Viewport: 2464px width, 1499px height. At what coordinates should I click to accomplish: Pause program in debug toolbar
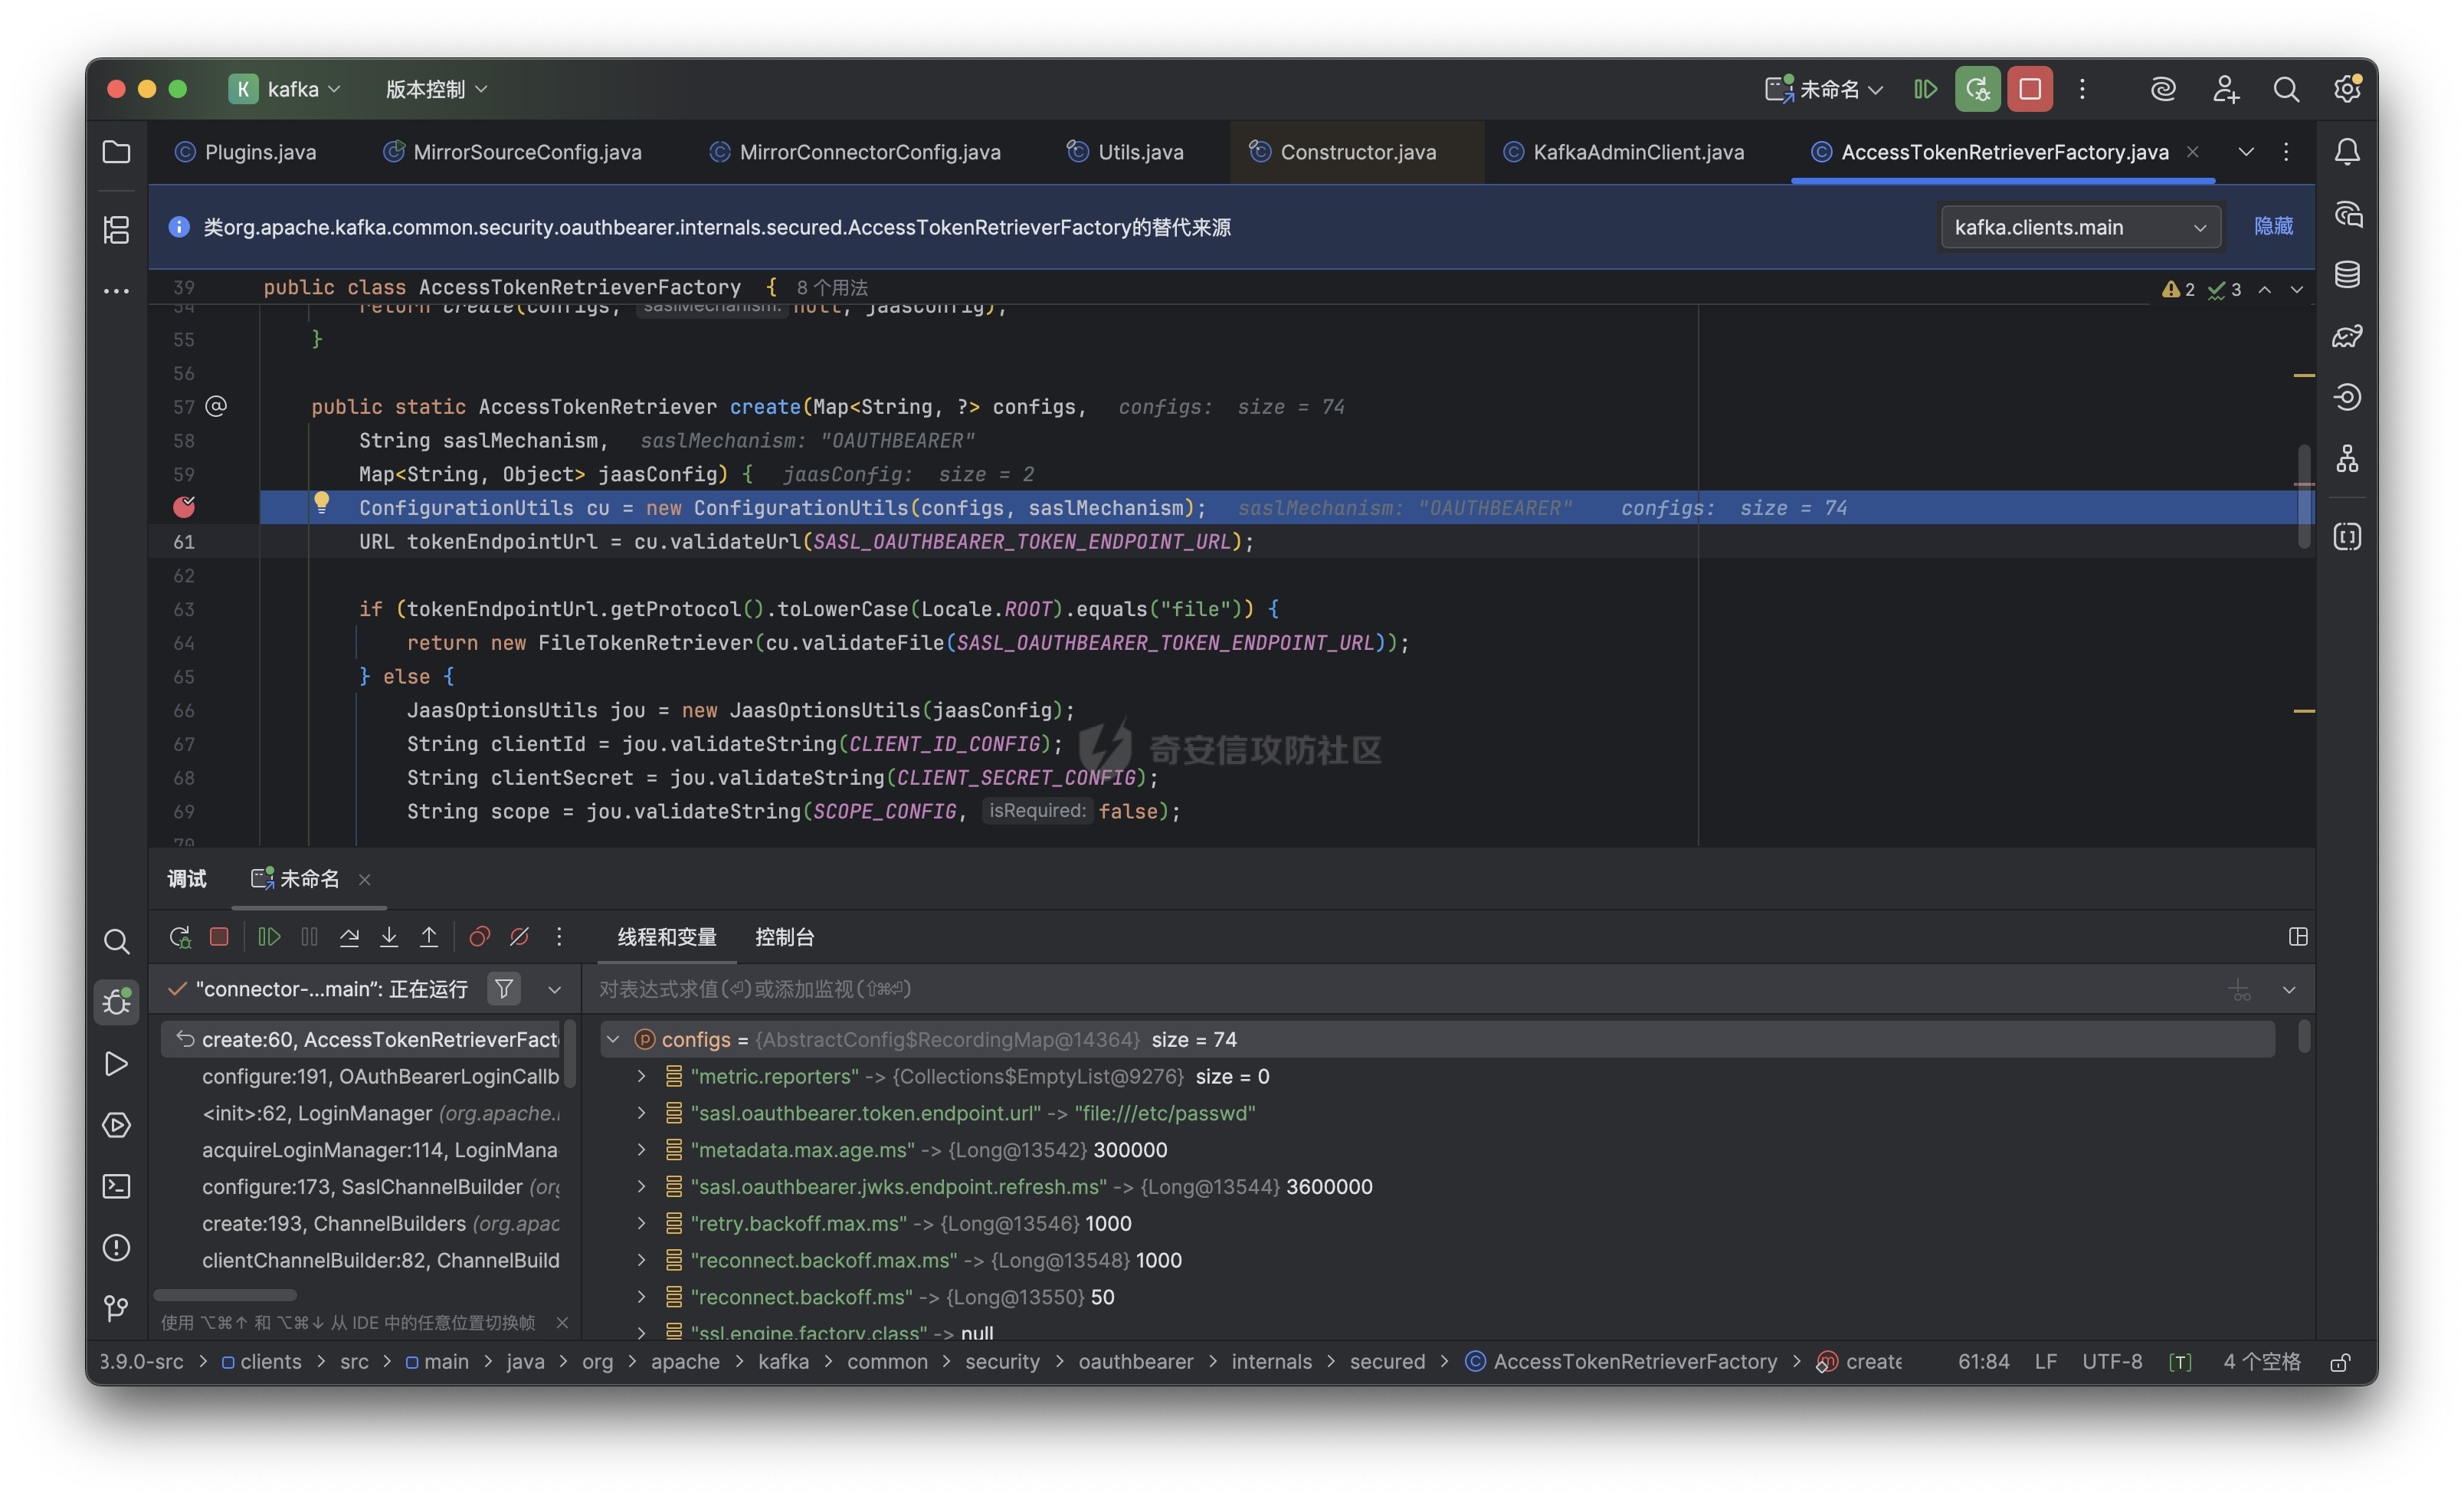tap(309, 937)
